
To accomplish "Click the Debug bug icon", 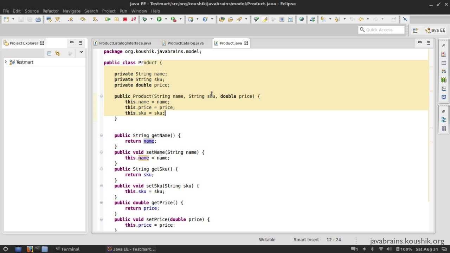I will 144,19.
